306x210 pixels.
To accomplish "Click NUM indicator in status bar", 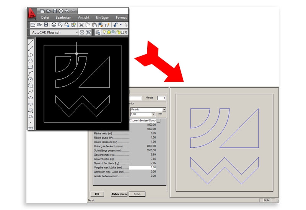I will click(267, 200).
